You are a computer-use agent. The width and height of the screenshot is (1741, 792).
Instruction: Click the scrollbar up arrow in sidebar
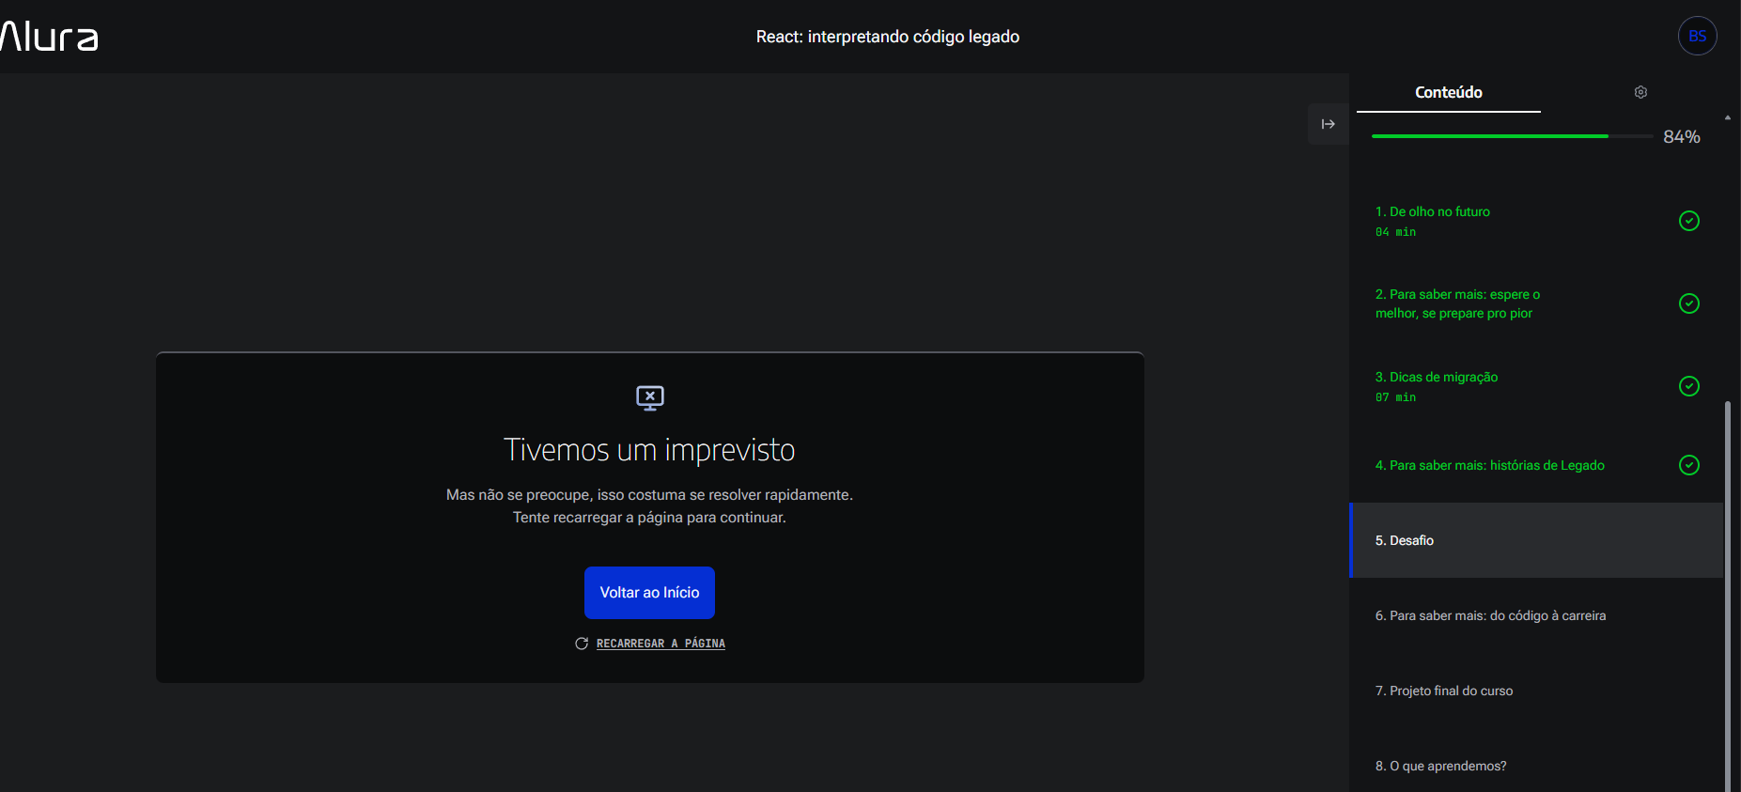click(1728, 117)
